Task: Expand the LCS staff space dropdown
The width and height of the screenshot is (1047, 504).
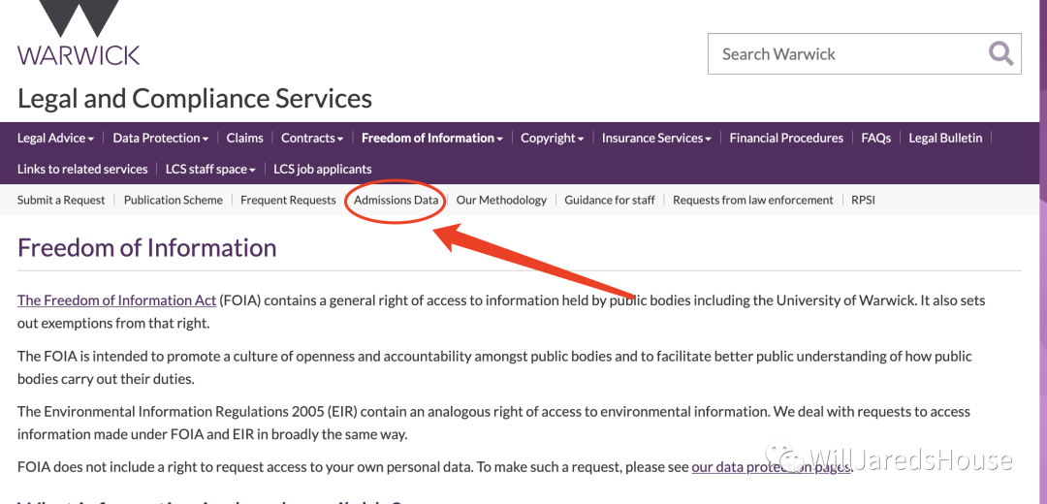Action: pyautogui.click(x=210, y=169)
